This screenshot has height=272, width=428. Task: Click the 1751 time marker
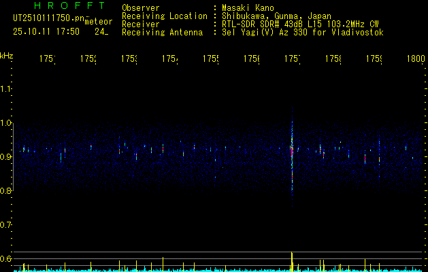[48, 58]
